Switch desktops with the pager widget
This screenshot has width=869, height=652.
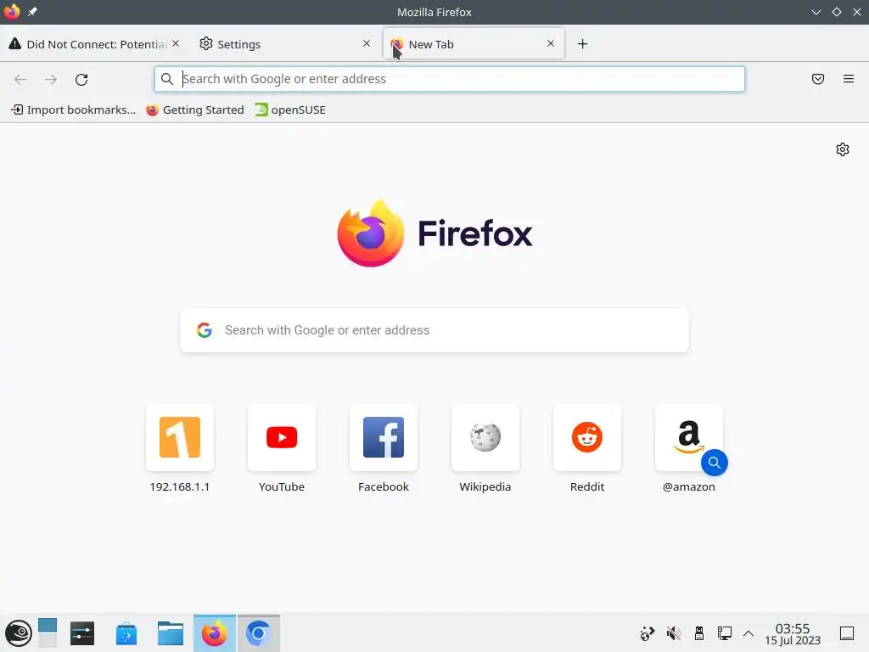48,633
